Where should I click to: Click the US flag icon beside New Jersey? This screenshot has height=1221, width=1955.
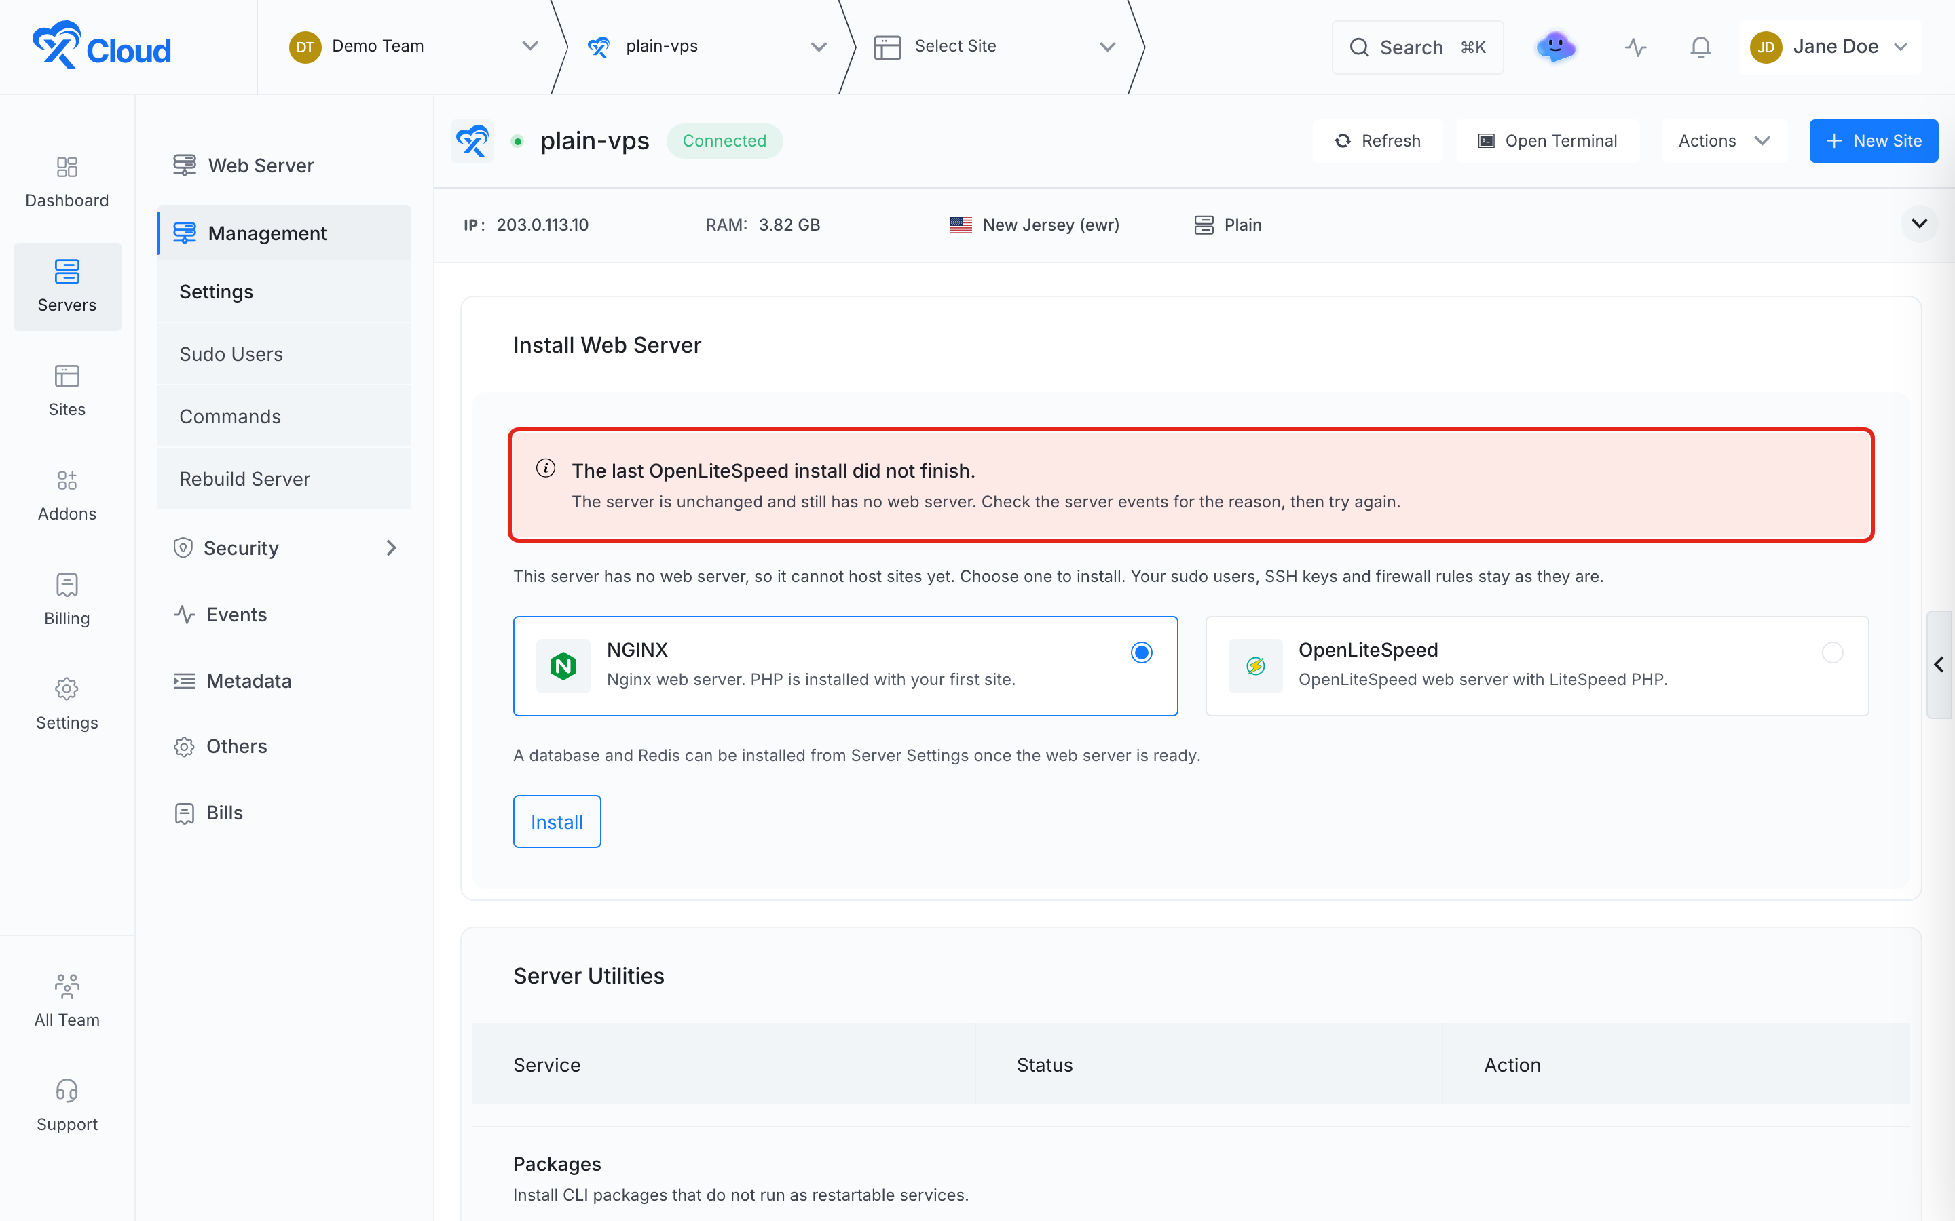961,225
